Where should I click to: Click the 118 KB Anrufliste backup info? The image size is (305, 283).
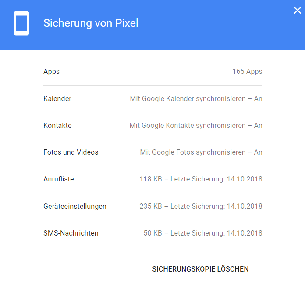coord(201,179)
